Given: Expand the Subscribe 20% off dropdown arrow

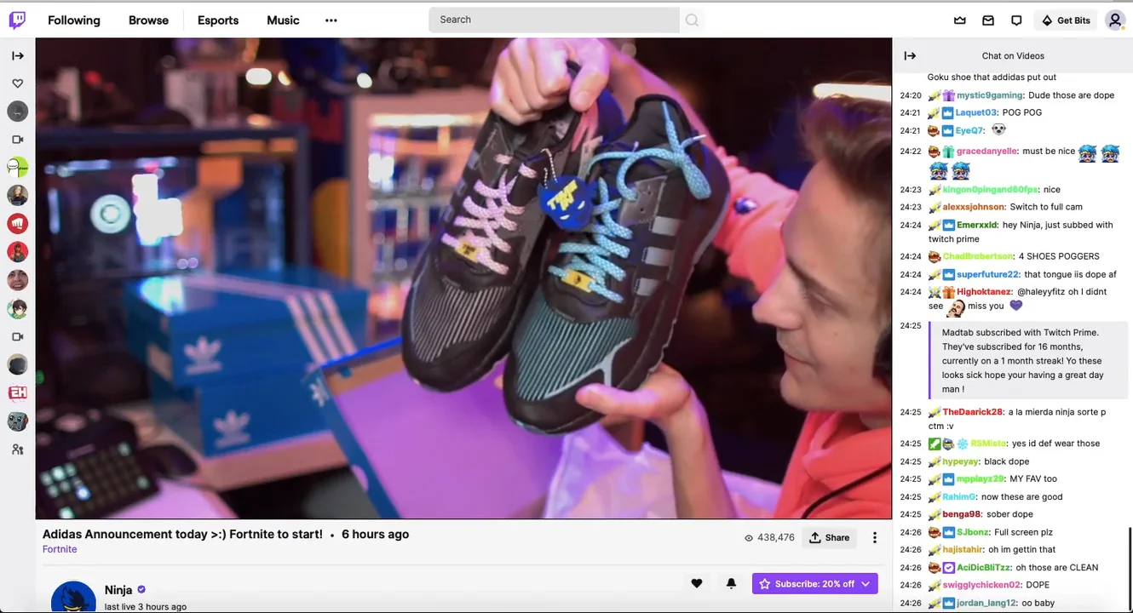Looking at the screenshot, I should [866, 584].
